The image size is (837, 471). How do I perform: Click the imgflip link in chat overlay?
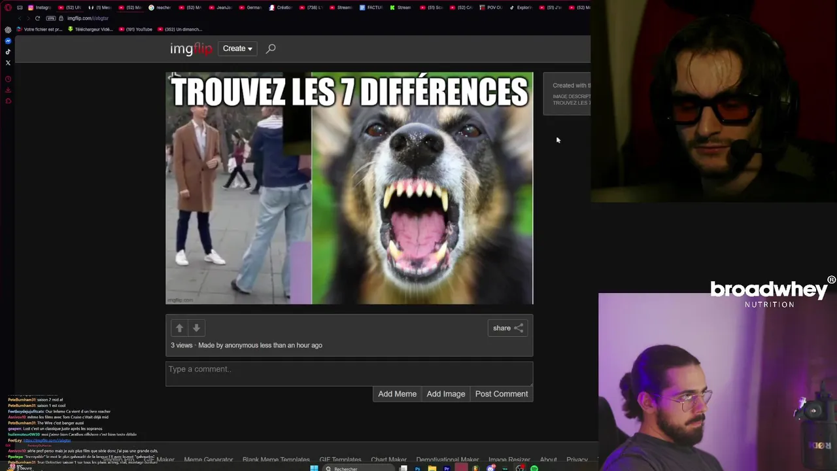tap(47, 440)
